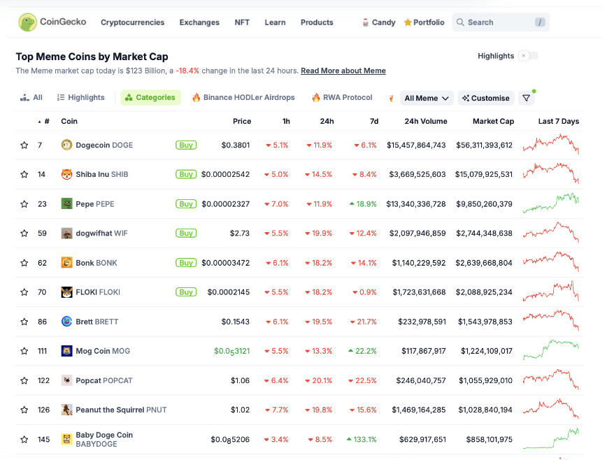Click the Baby Doge Coin icon
The height and width of the screenshot is (460, 607).
pos(66,439)
